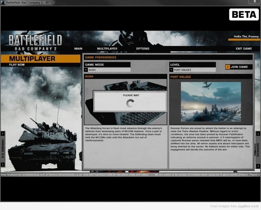Click the Join Game button
This screenshot has width=261, height=210.
click(239, 67)
